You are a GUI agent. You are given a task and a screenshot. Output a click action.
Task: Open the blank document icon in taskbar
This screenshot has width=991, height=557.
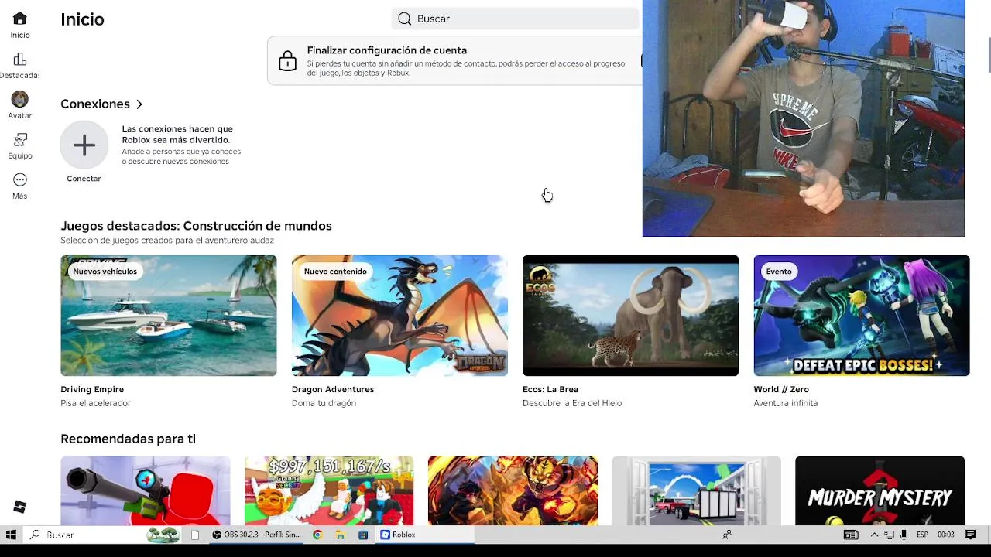[195, 535]
